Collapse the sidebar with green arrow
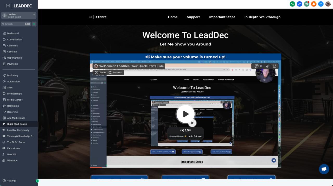 point(37,181)
